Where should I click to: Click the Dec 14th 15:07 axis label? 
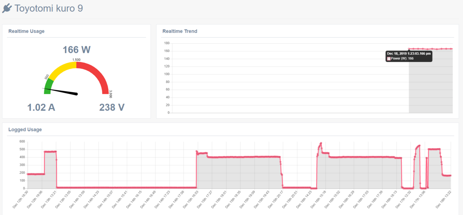tap(105, 199)
